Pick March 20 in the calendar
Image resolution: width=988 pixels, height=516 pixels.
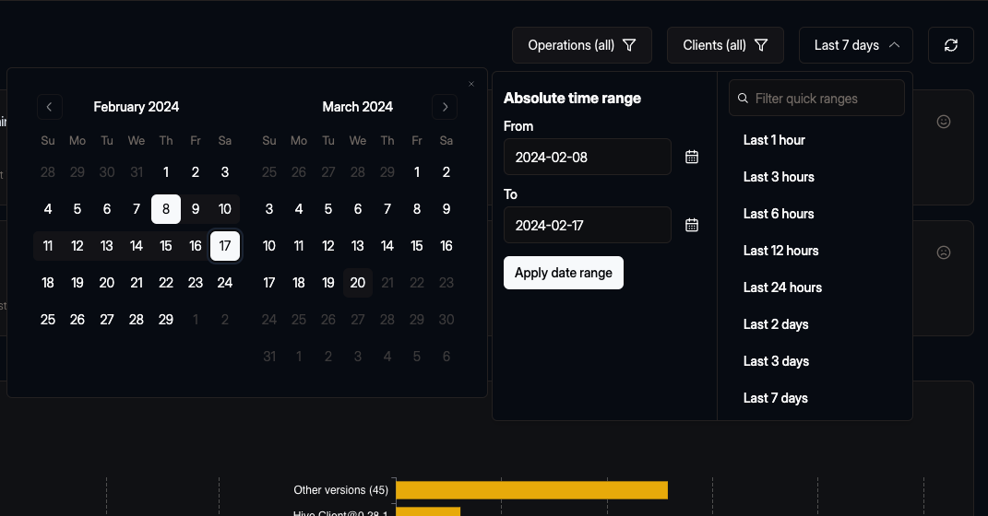[x=358, y=283]
